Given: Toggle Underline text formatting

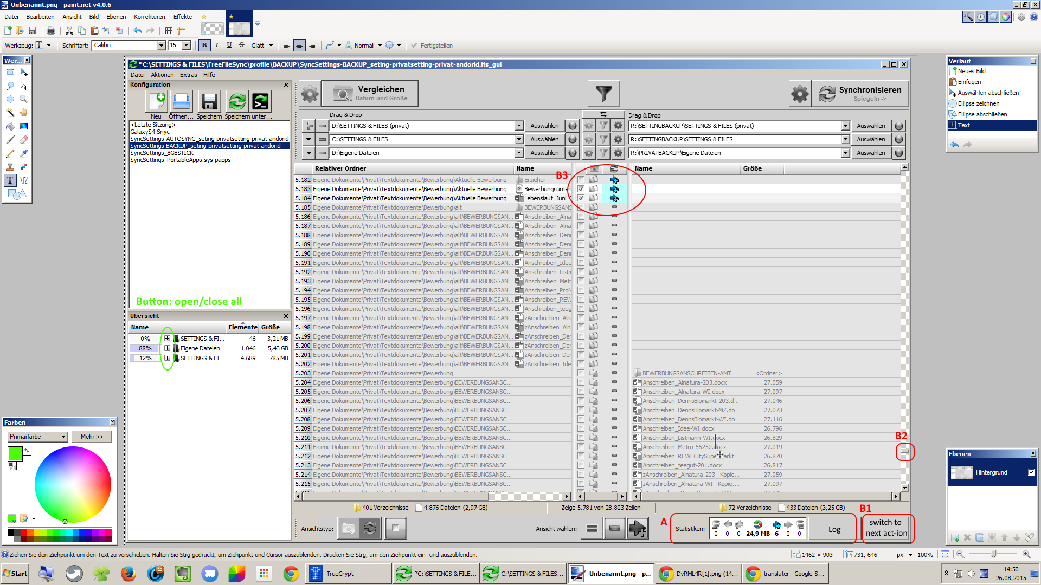Looking at the screenshot, I should pos(229,45).
